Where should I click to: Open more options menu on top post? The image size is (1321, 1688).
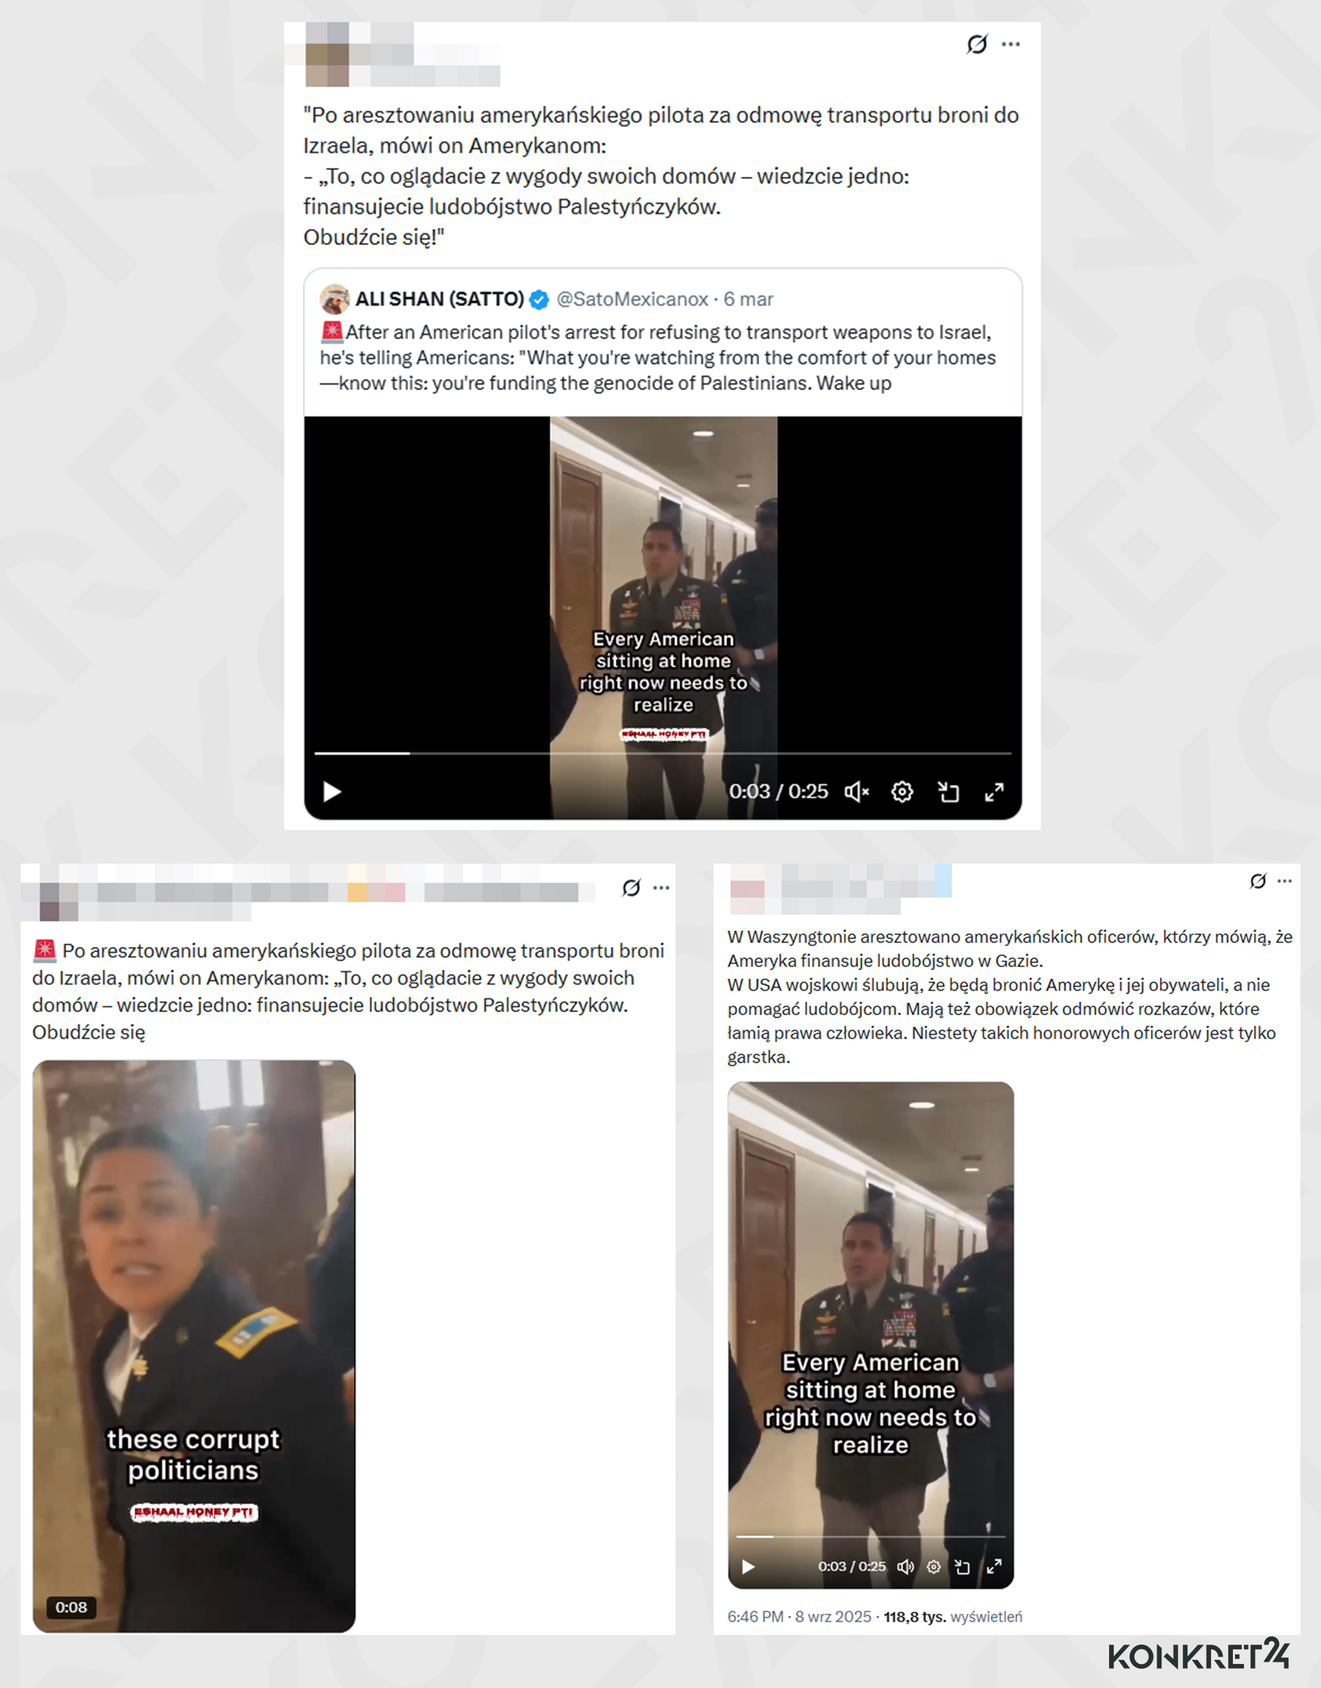point(1011,44)
